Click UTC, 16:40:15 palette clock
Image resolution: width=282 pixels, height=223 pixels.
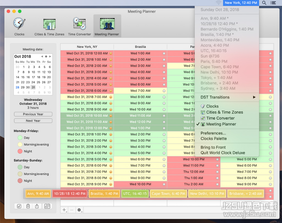coord(135,194)
